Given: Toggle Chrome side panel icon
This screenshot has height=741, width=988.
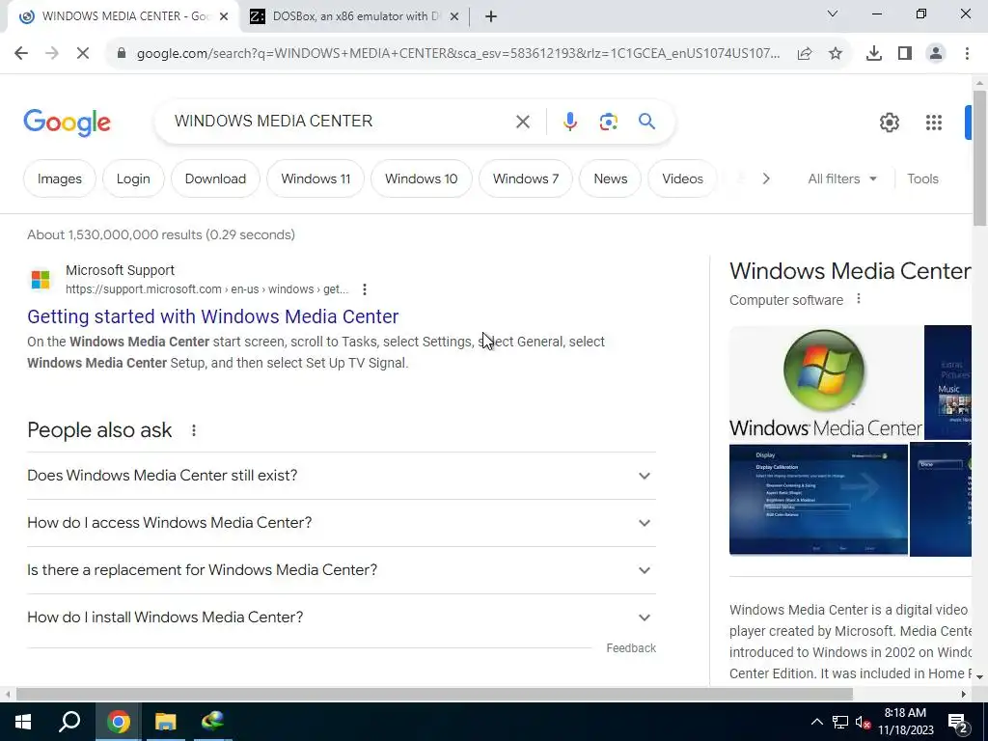Looking at the screenshot, I should pyautogui.click(x=905, y=54).
